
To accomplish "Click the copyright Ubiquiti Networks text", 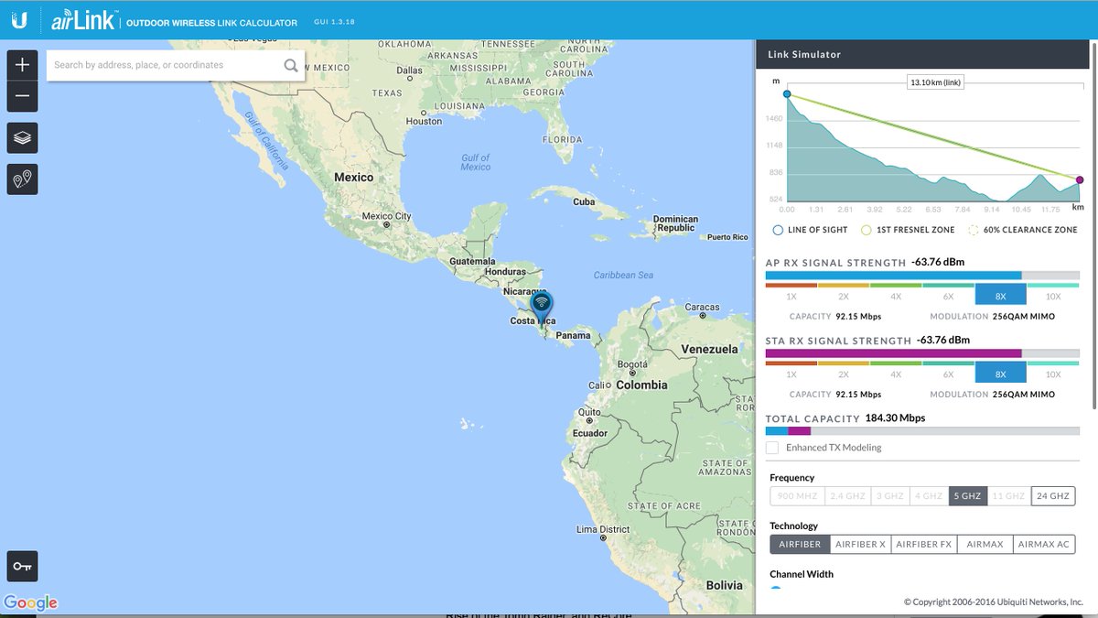I will [x=994, y=602].
